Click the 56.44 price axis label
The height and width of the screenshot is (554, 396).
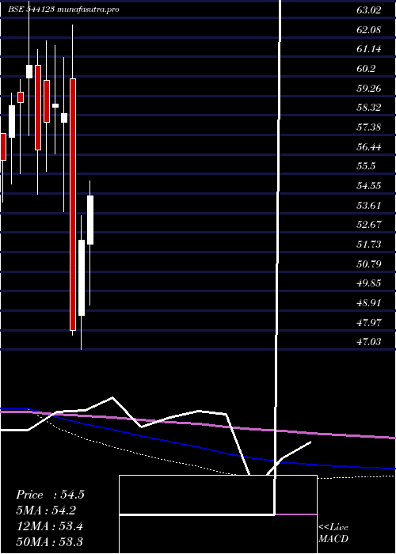click(x=369, y=146)
